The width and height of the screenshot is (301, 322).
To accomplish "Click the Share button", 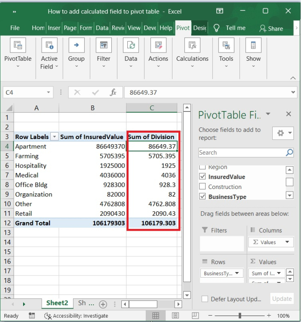I will tap(271, 28).
